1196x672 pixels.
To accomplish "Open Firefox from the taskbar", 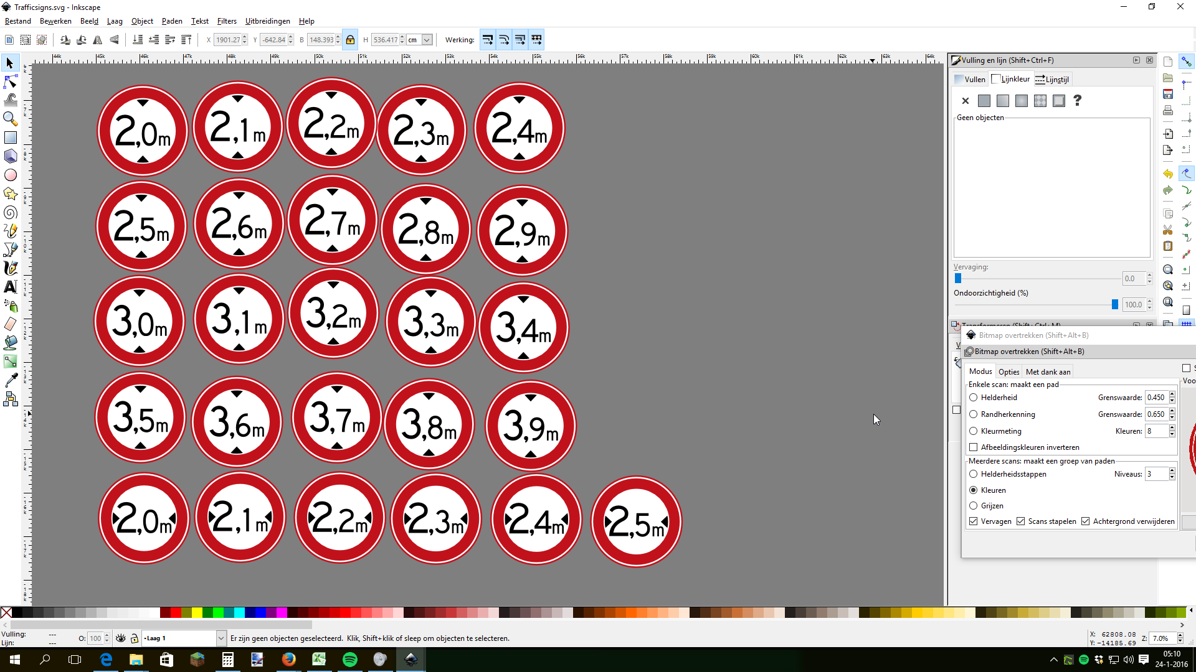I will pyautogui.click(x=288, y=660).
